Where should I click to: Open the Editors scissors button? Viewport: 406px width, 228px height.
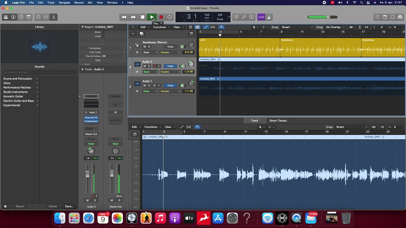point(54,17)
